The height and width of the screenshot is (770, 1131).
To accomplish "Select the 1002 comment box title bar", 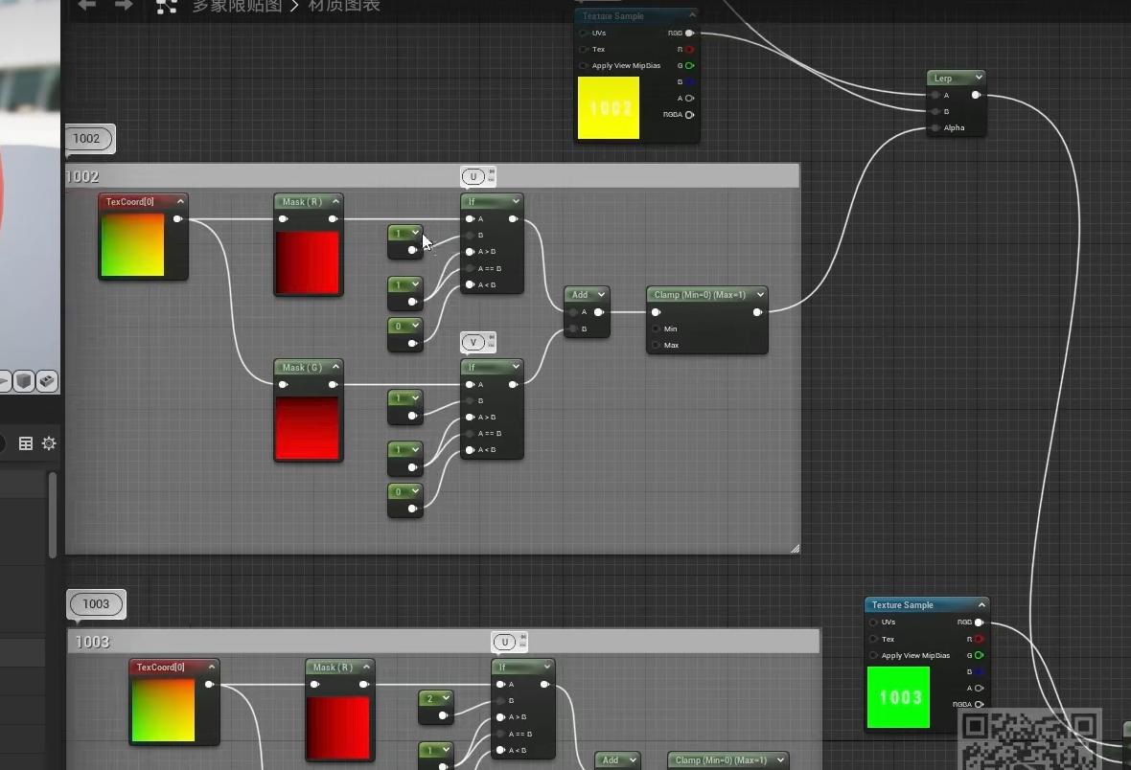I will tap(432, 176).
